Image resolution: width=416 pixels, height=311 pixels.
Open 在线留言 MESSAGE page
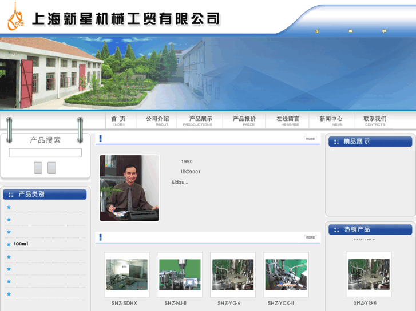[x=288, y=121]
